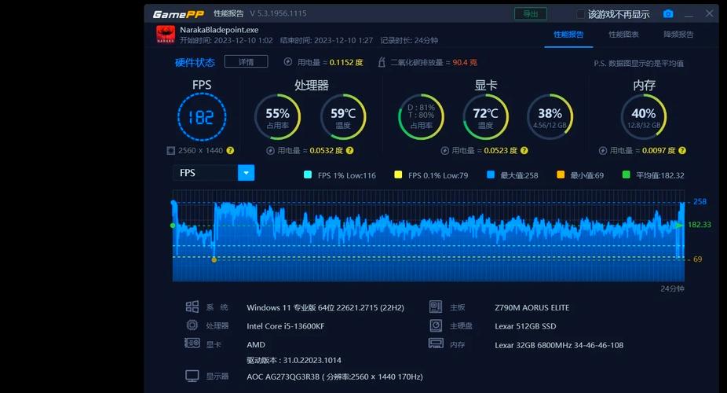
Task: Click the 24分钟 label under the chart
Action: coord(672,288)
